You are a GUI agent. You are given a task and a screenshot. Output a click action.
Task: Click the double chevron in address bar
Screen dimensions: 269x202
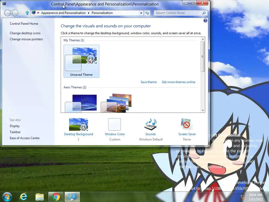[x=38, y=13]
